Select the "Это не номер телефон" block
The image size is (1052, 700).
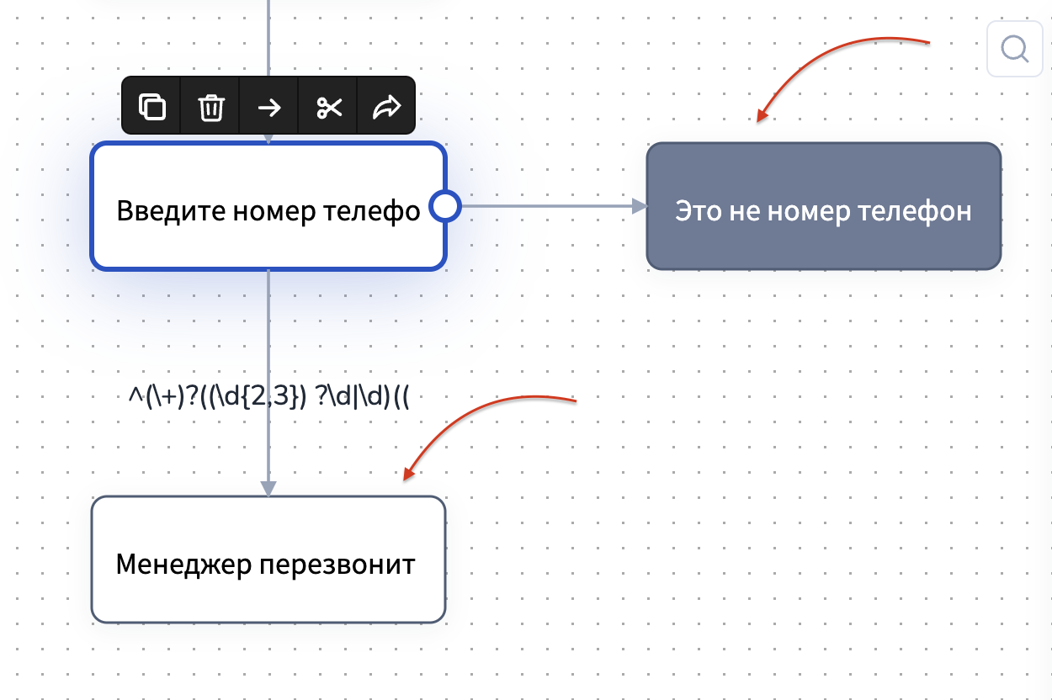pos(823,210)
